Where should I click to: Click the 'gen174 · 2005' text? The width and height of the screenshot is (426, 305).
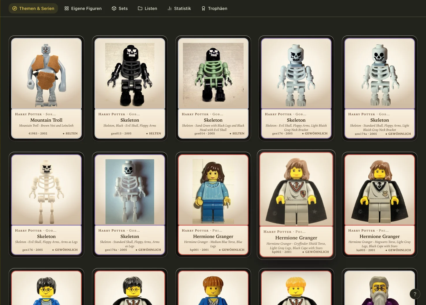[282, 133]
